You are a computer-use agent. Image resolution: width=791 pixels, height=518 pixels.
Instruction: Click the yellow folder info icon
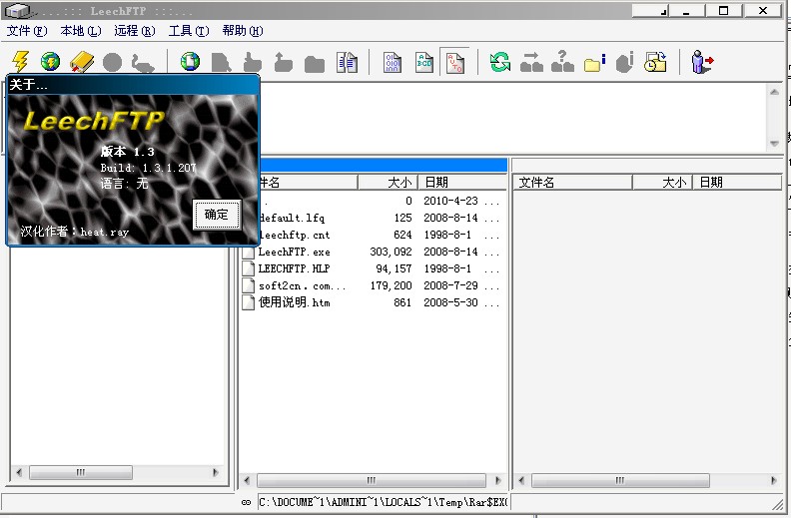pos(595,62)
